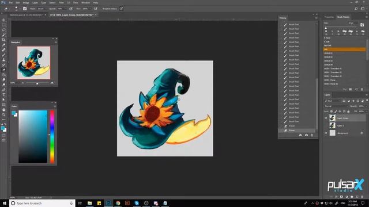Screen dimensions: 369x207
Task: Select the Path Selection tool
Action: click(3, 99)
